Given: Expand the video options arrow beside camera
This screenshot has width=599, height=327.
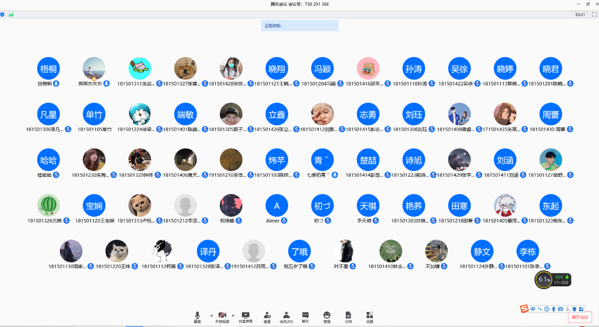Looking at the screenshot, I should tap(233, 315).
